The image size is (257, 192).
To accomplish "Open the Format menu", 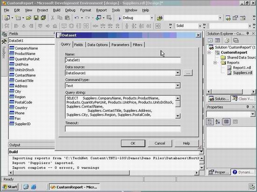I will click(x=86, y=10).
